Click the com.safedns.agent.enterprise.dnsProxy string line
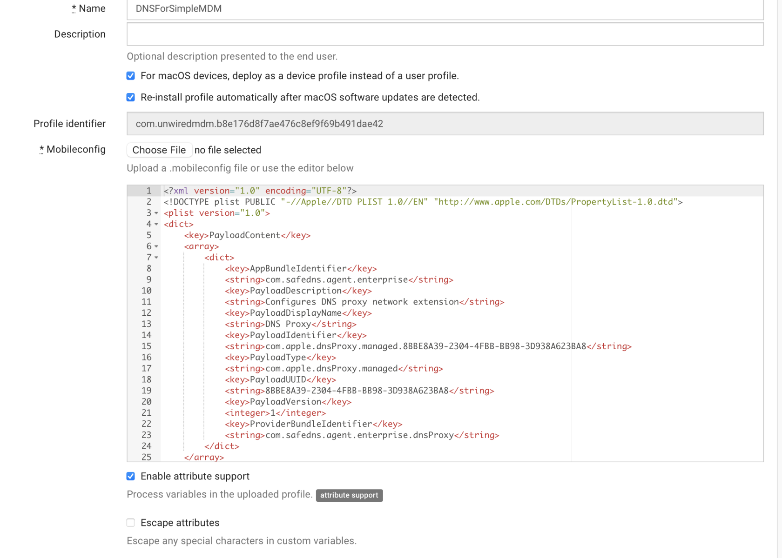Viewport: 782px width, 558px height. [x=362, y=435]
